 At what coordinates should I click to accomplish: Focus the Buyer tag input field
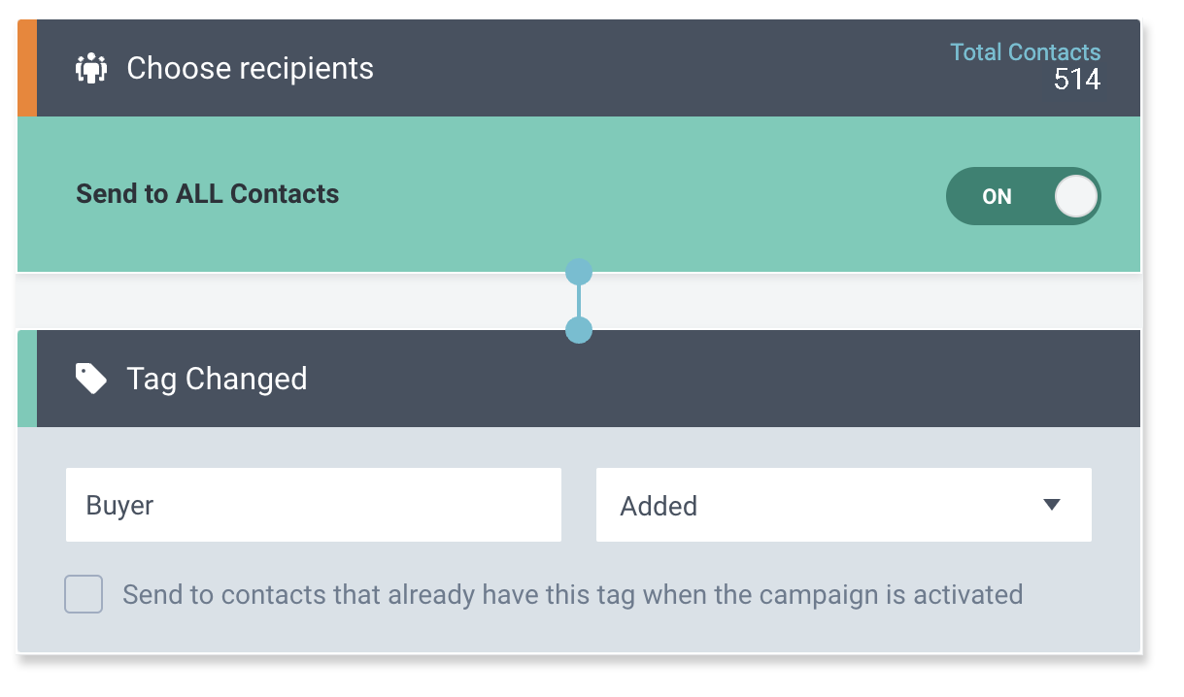click(314, 505)
